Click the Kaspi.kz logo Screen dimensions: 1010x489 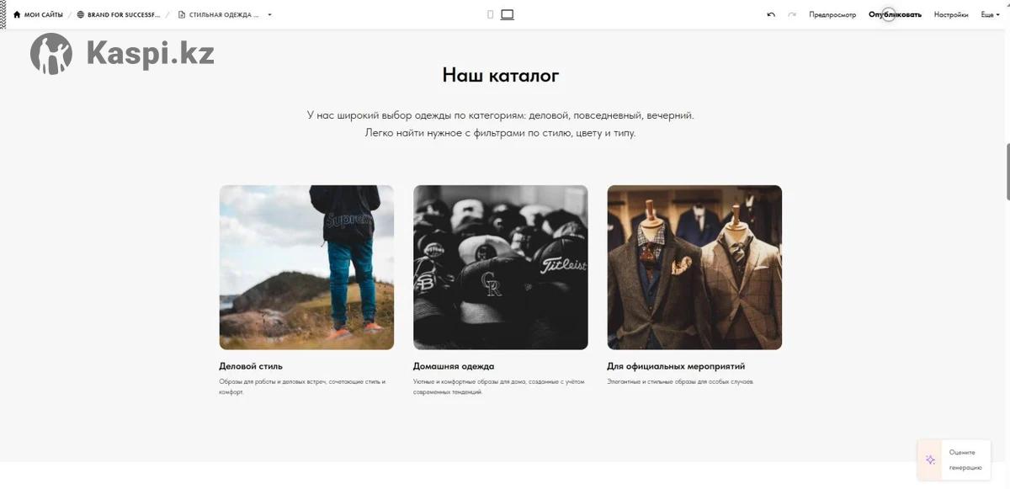point(122,54)
